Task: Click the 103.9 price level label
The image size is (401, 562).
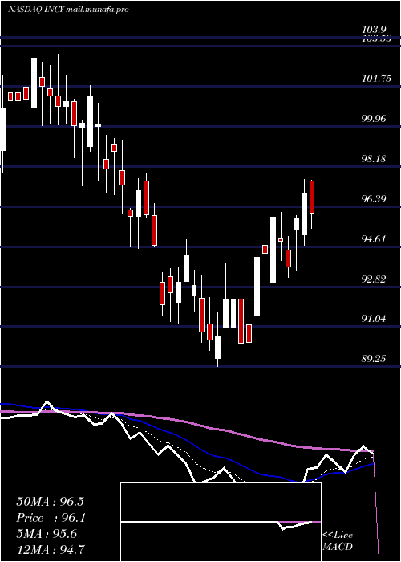Action: pos(375,30)
